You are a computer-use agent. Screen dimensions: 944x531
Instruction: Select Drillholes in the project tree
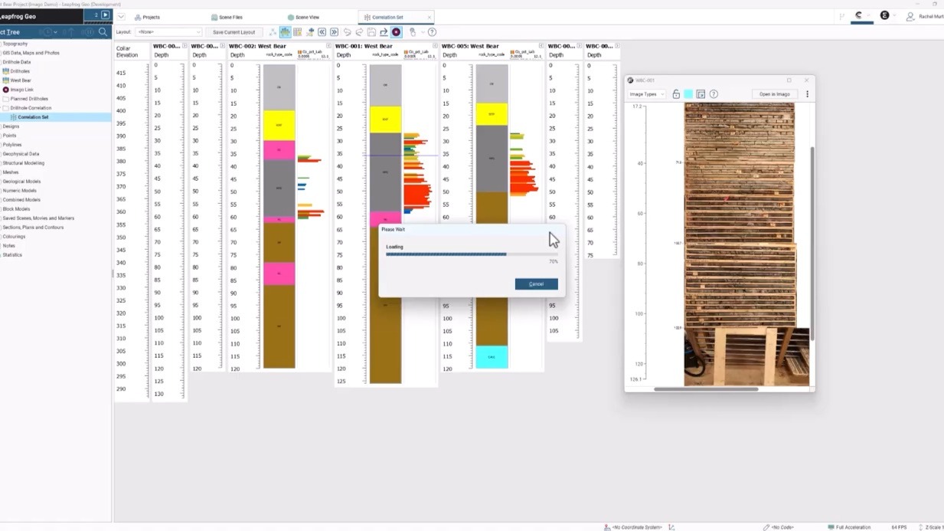pyautogui.click(x=20, y=71)
